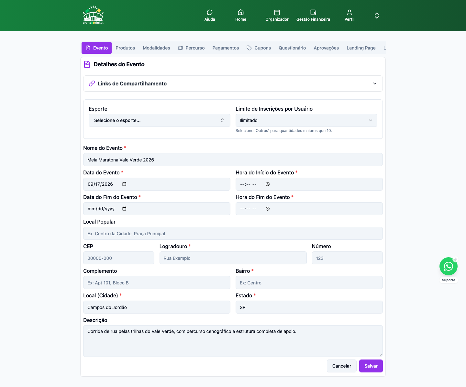Open calendar picker for Data do Evento
The height and width of the screenshot is (387, 466).
tap(124, 184)
